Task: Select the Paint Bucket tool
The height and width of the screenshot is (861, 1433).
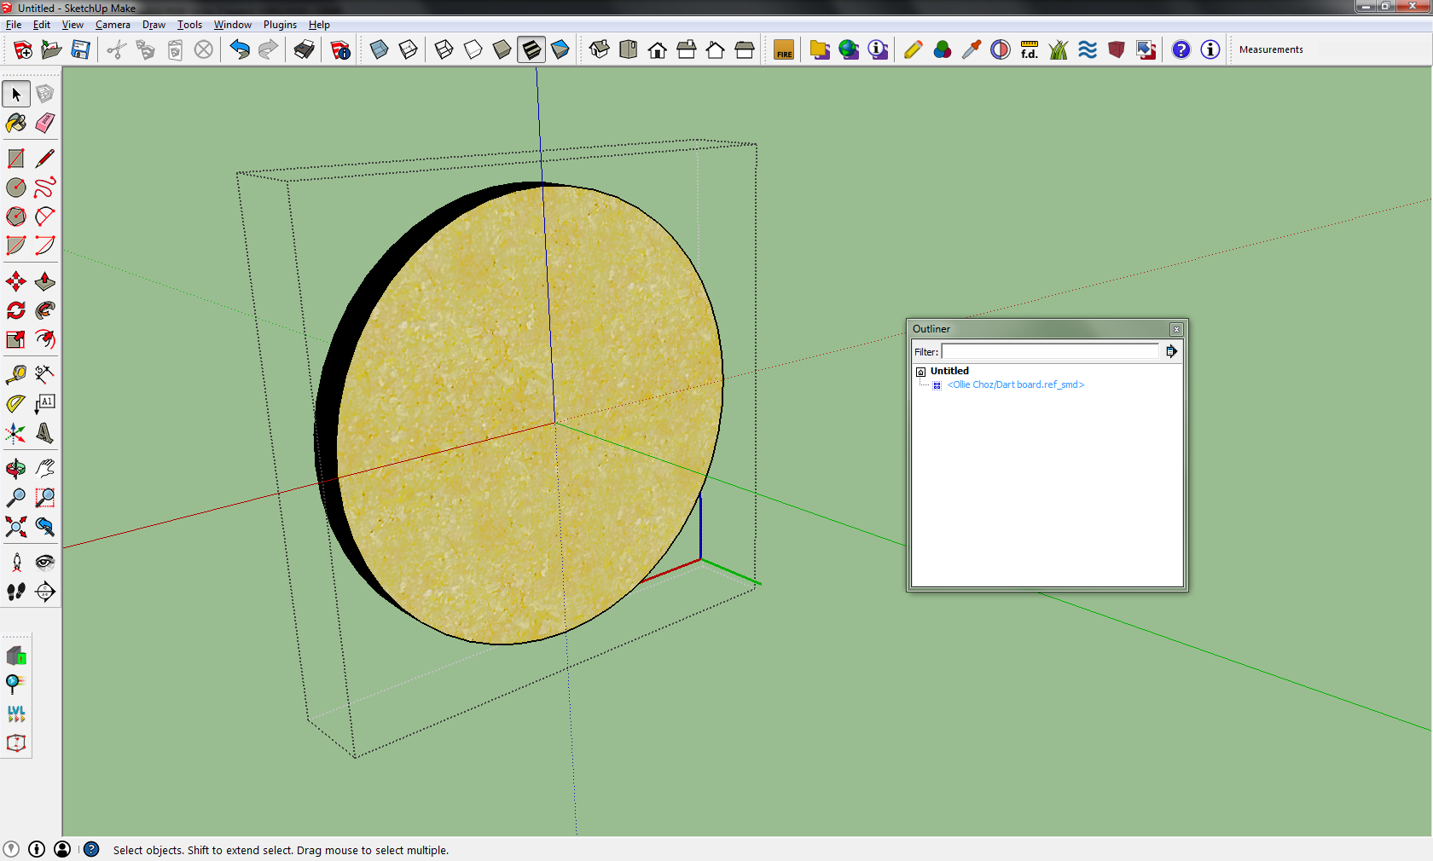Action: 16,124
